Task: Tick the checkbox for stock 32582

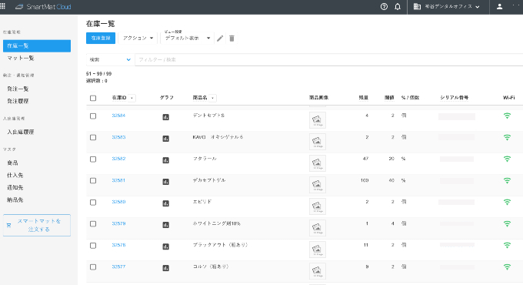Action: [93, 159]
